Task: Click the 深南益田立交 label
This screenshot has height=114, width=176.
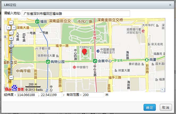Action: pyautogui.click(x=60, y=21)
